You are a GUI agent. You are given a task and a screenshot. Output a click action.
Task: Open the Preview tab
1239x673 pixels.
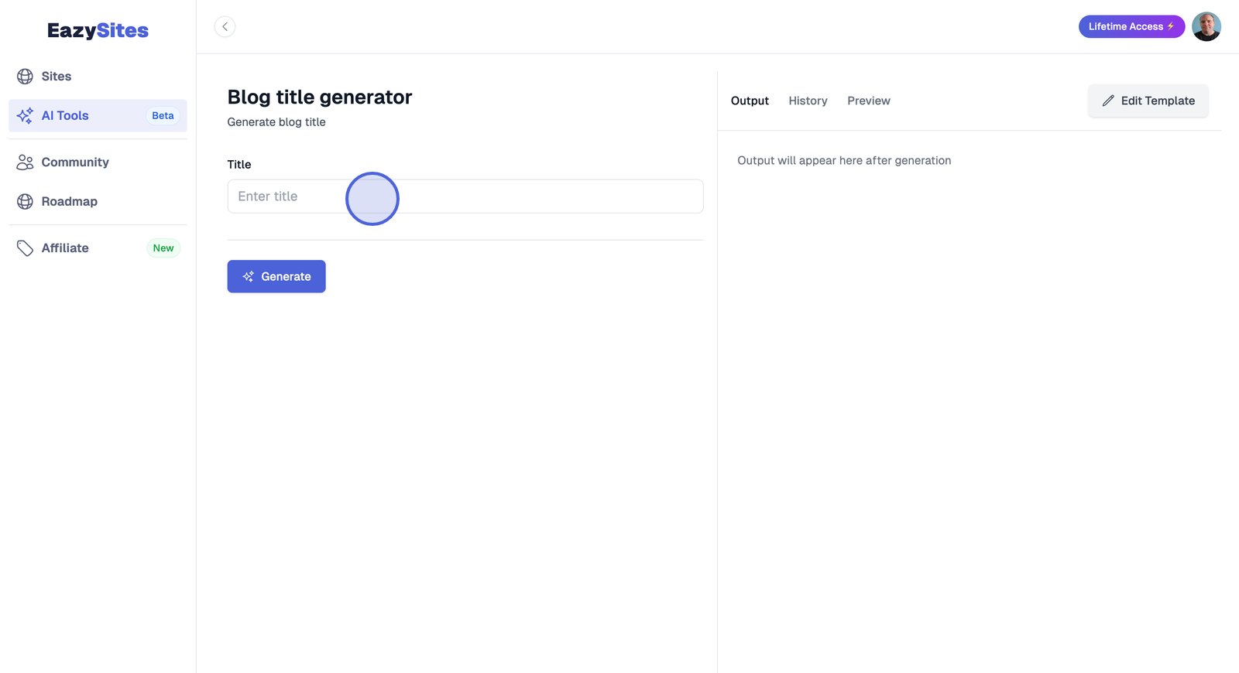tap(868, 101)
